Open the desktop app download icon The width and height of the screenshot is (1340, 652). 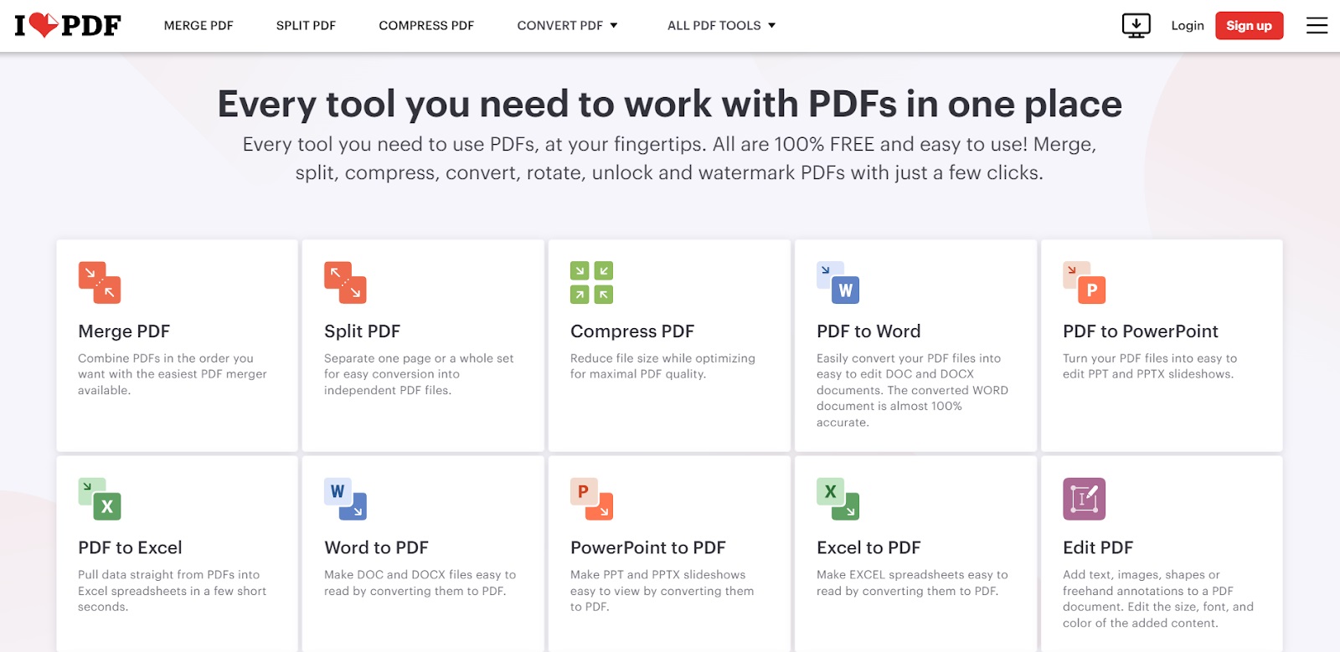1136,25
